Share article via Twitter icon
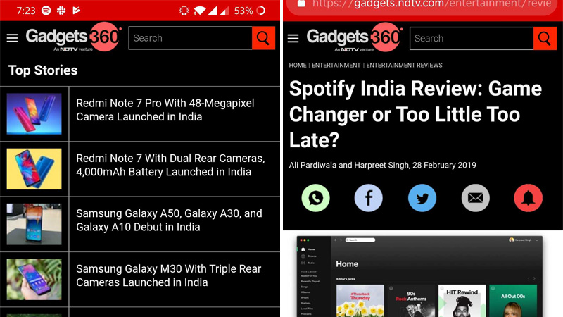The width and height of the screenshot is (563, 317). tap(422, 198)
